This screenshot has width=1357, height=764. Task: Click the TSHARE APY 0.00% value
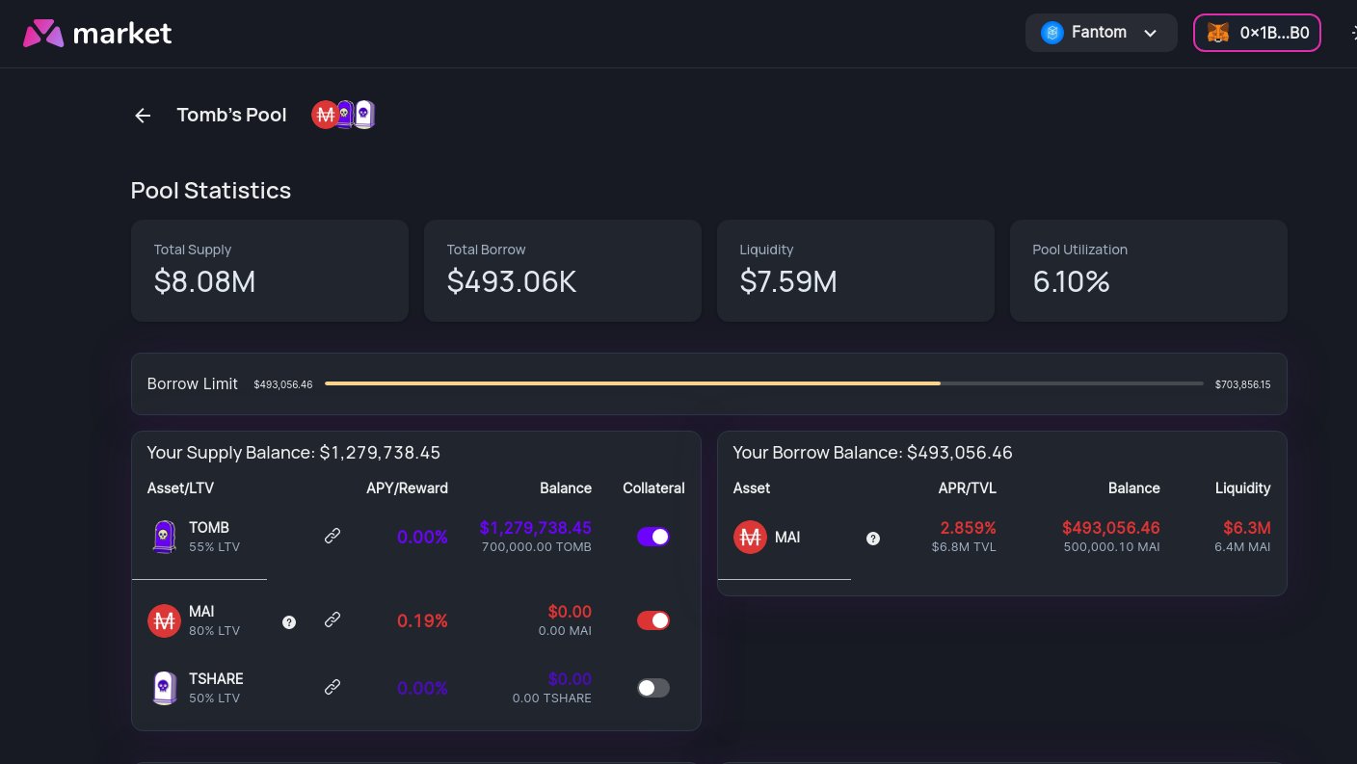pos(422,689)
